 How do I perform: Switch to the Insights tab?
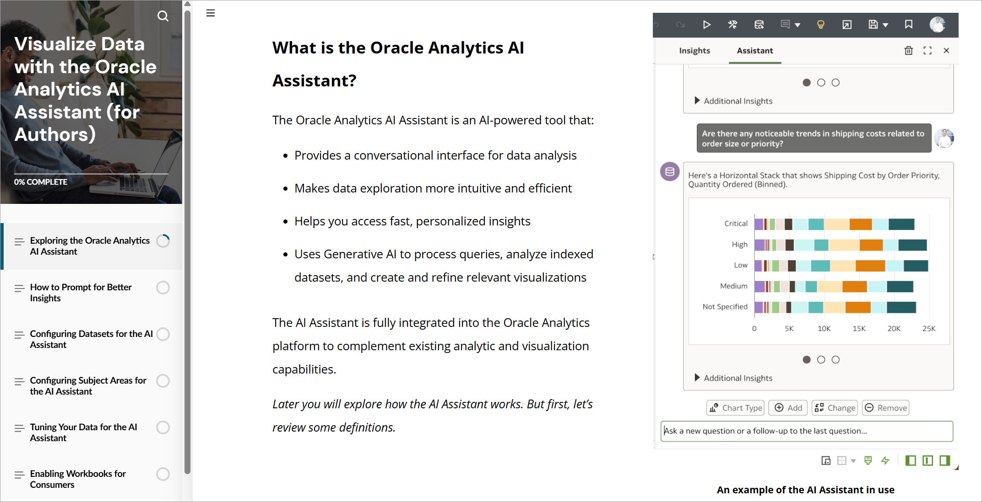pos(694,51)
